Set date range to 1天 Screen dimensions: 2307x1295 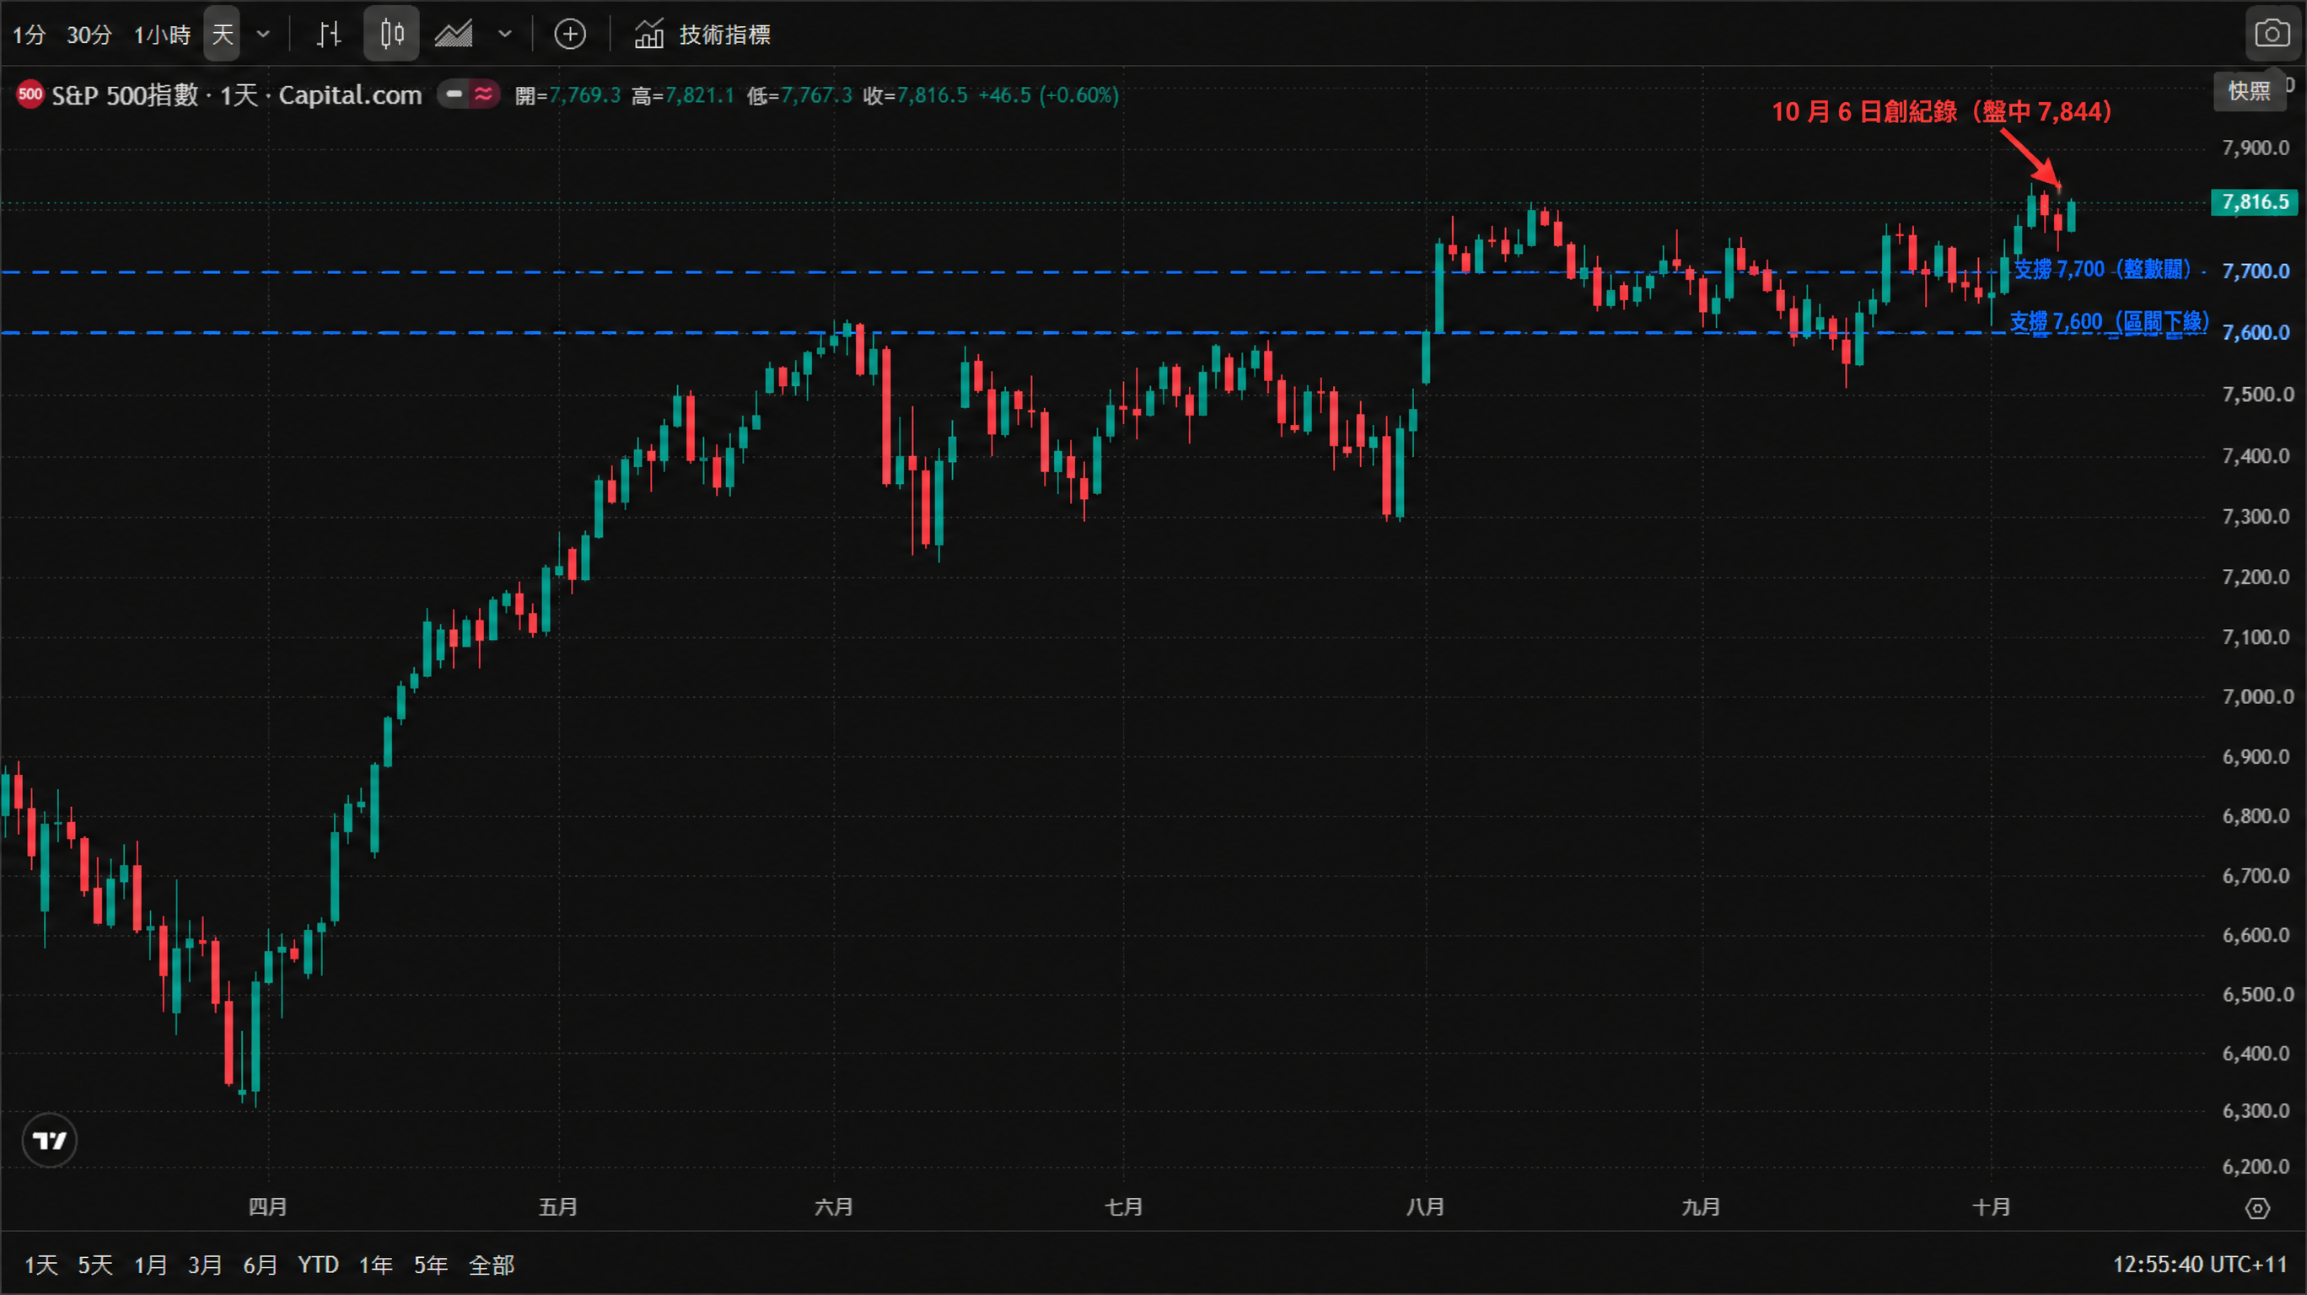click(x=40, y=1266)
